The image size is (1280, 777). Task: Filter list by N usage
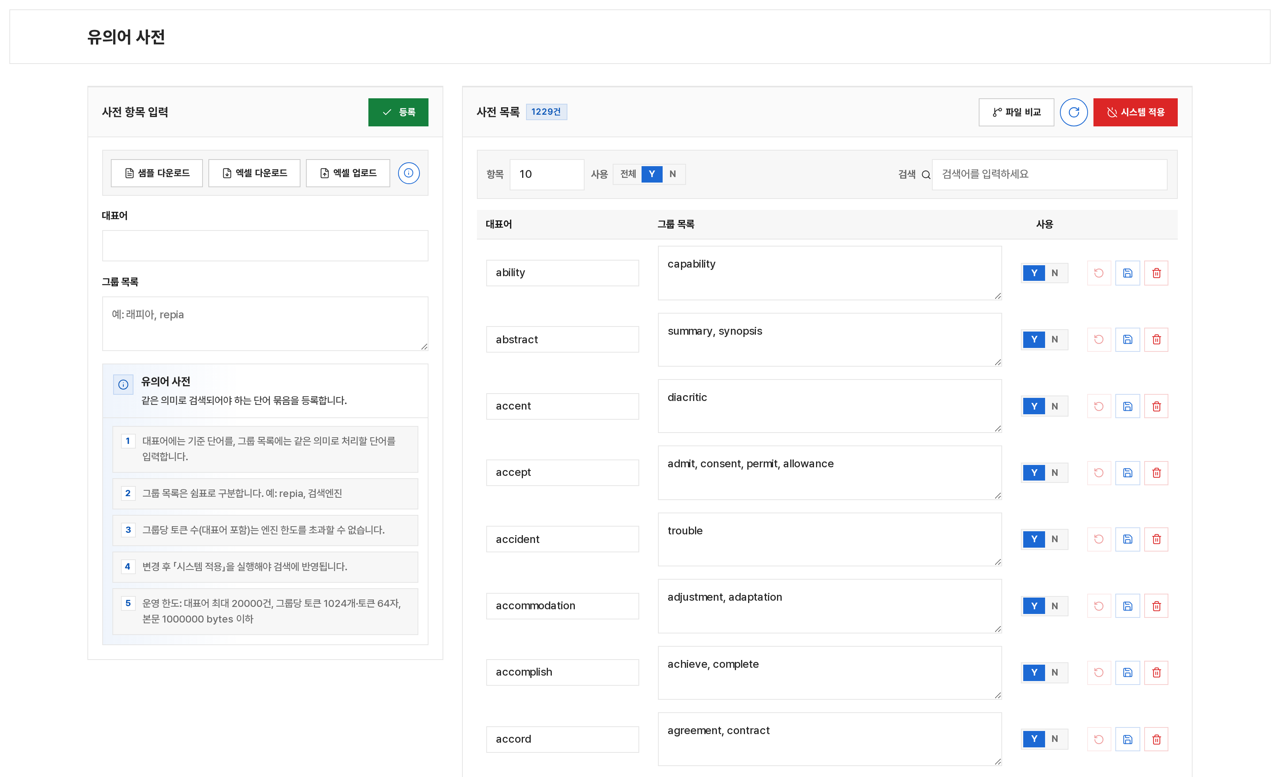673,174
